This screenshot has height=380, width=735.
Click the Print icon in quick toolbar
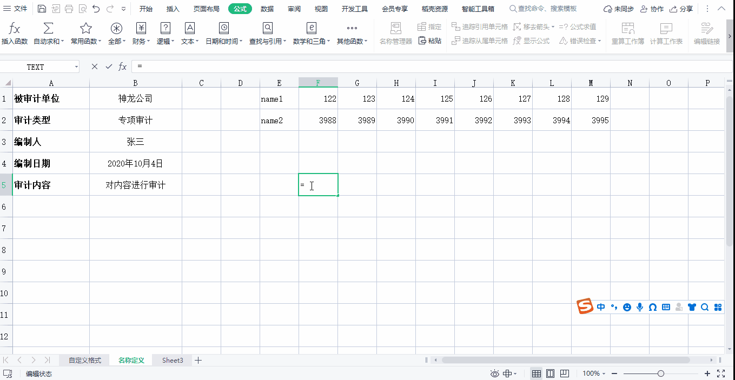tap(69, 9)
